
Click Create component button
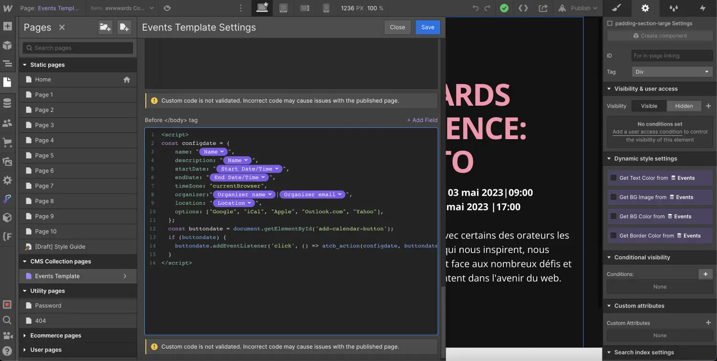(660, 36)
